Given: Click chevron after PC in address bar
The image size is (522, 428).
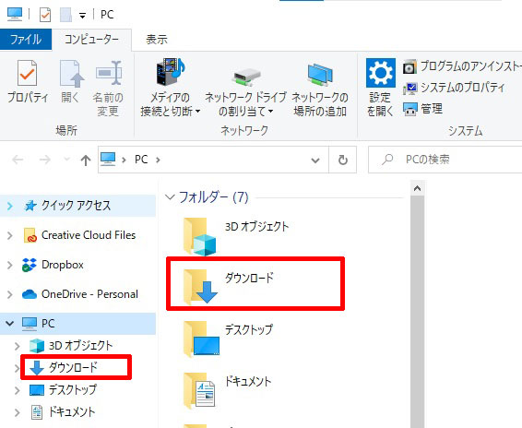Looking at the screenshot, I should 158,160.
